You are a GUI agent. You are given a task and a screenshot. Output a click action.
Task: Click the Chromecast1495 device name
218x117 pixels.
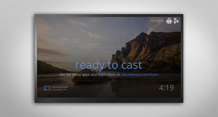[60, 87]
